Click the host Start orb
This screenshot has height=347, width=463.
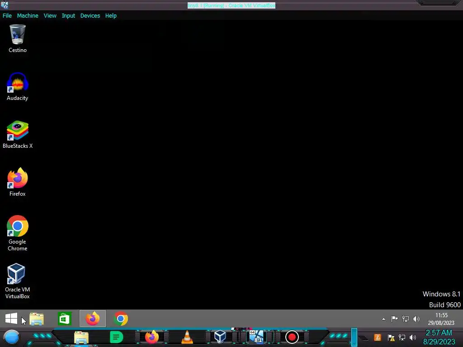click(x=12, y=337)
